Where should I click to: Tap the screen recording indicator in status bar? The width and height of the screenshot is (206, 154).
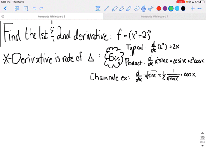181,2
